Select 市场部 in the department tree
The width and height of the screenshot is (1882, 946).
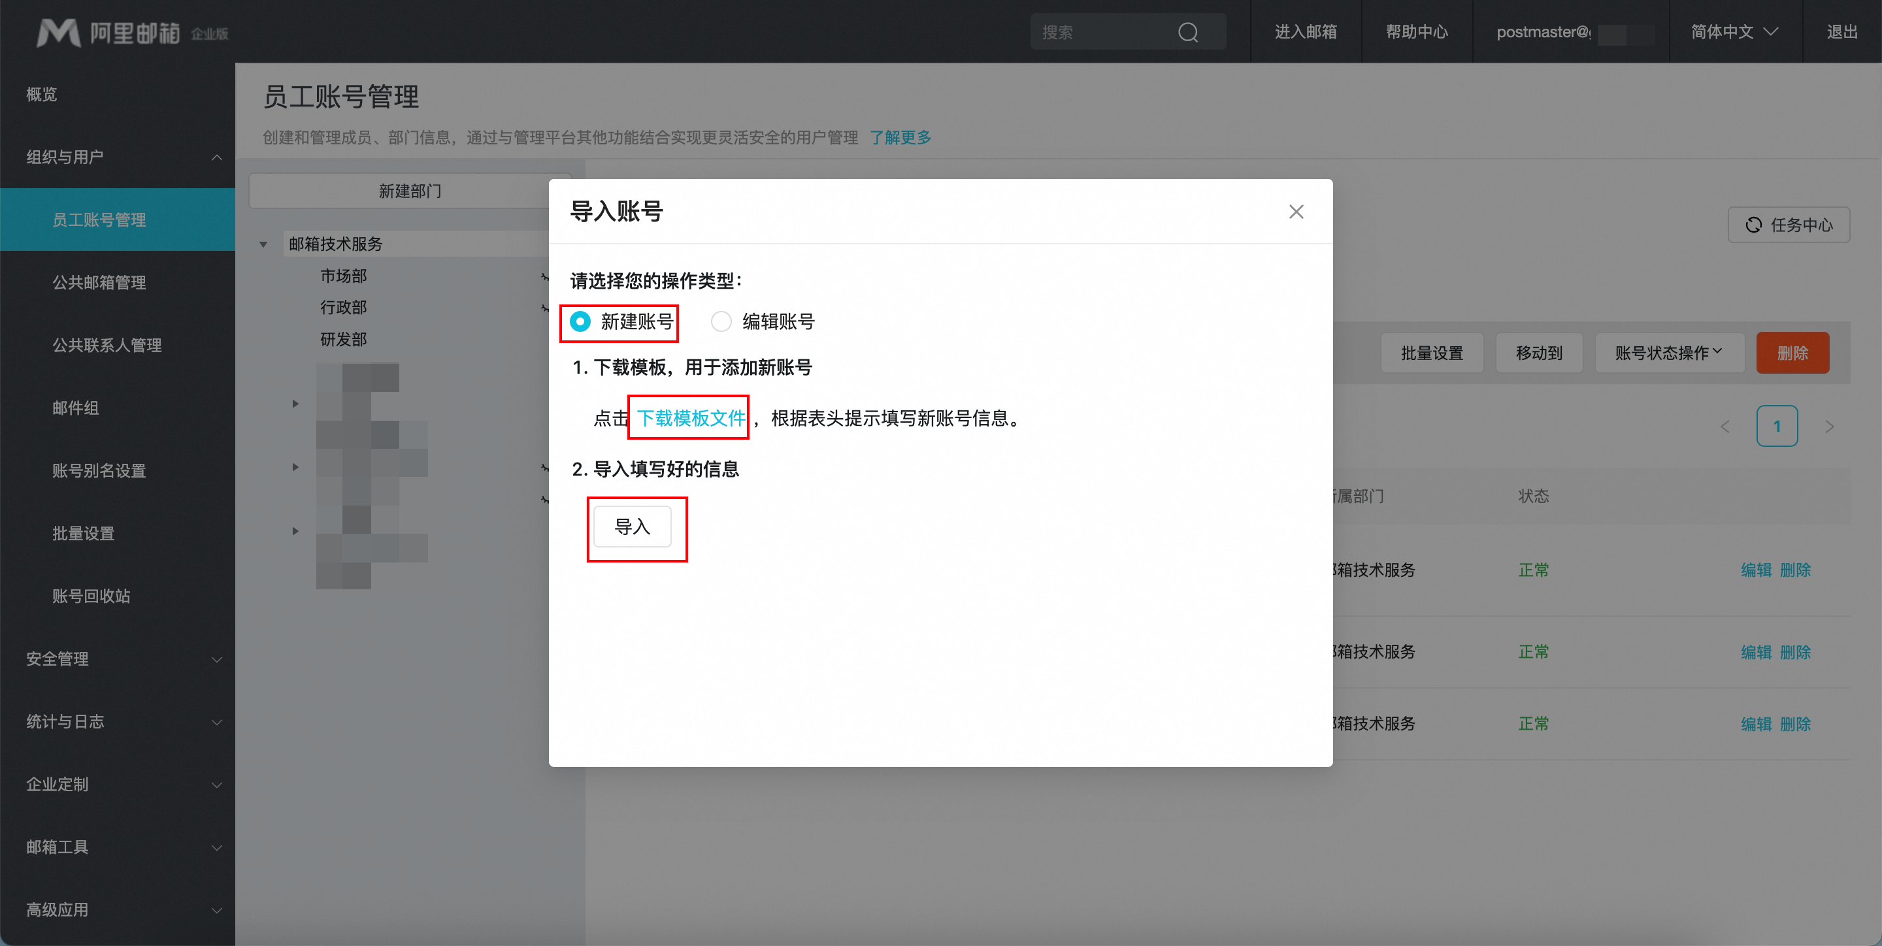[x=343, y=276]
